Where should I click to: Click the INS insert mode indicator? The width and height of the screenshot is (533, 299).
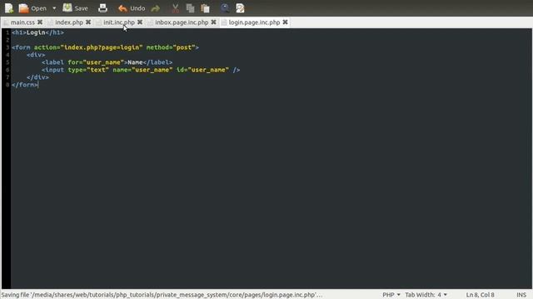point(521,295)
